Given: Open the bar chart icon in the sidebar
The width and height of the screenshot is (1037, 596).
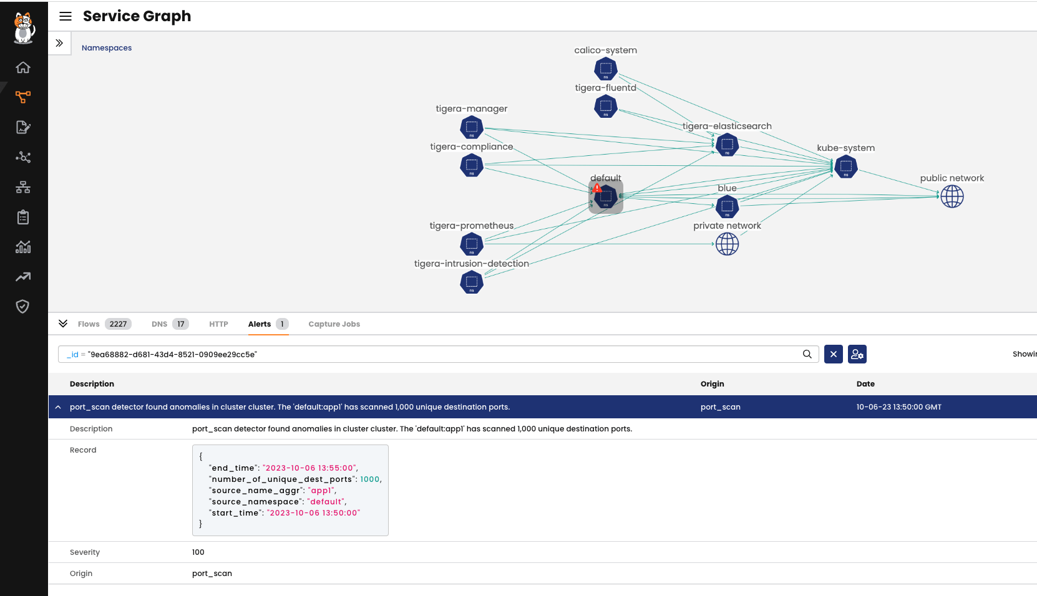Looking at the screenshot, I should [x=23, y=247].
